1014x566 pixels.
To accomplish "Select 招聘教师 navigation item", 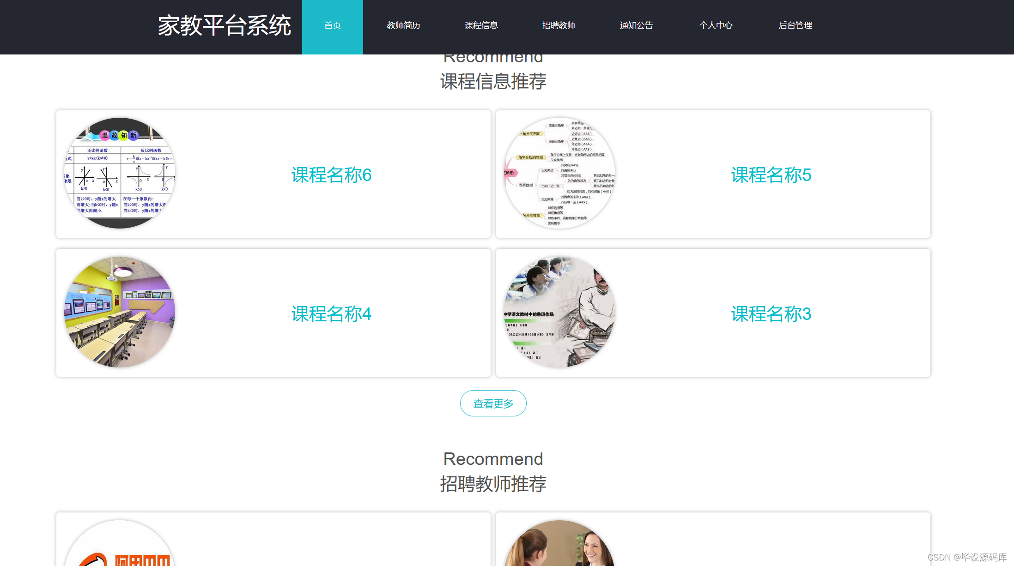I will pyautogui.click(x=559, y=25).
